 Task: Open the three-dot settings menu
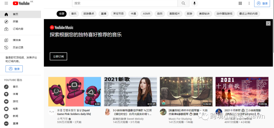[x=249, y=3]
